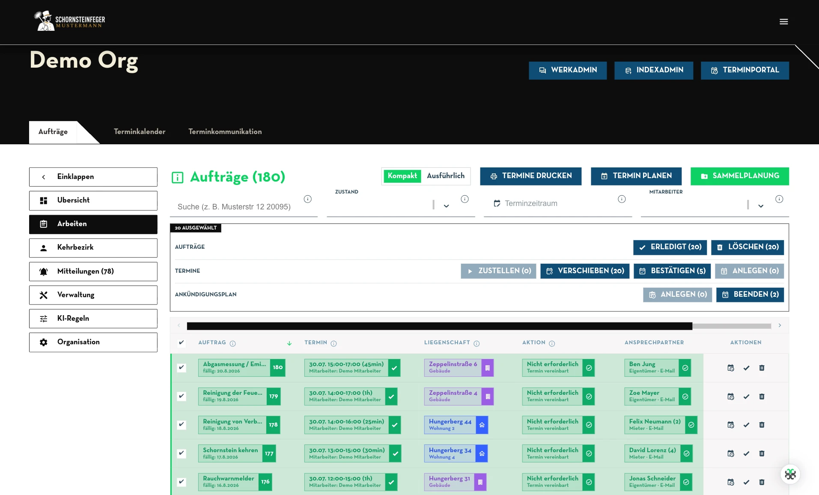Screen dimensions: 819x495
Task: Start SAMMELPLANUNG
Action: tap(740, 176)
